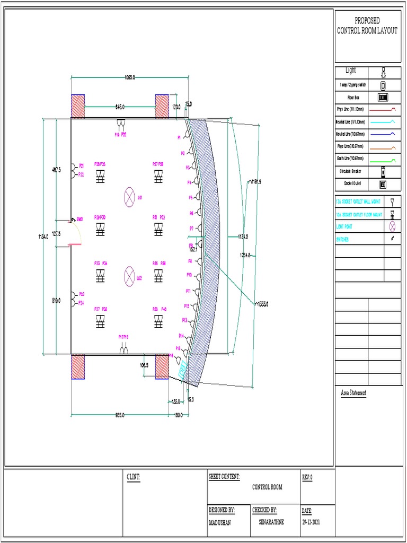
Task: Click the DESIGNED BY: label
Action: 222,510
